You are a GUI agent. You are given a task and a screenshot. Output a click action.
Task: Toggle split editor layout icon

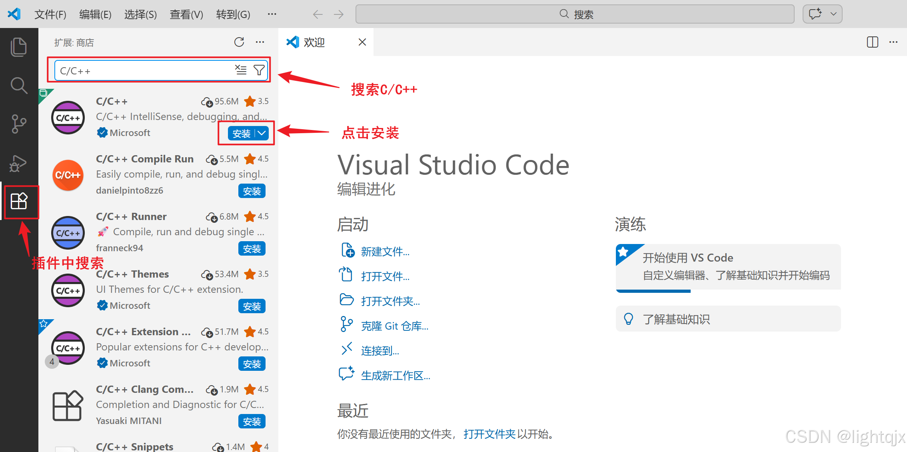click(872, 42)
